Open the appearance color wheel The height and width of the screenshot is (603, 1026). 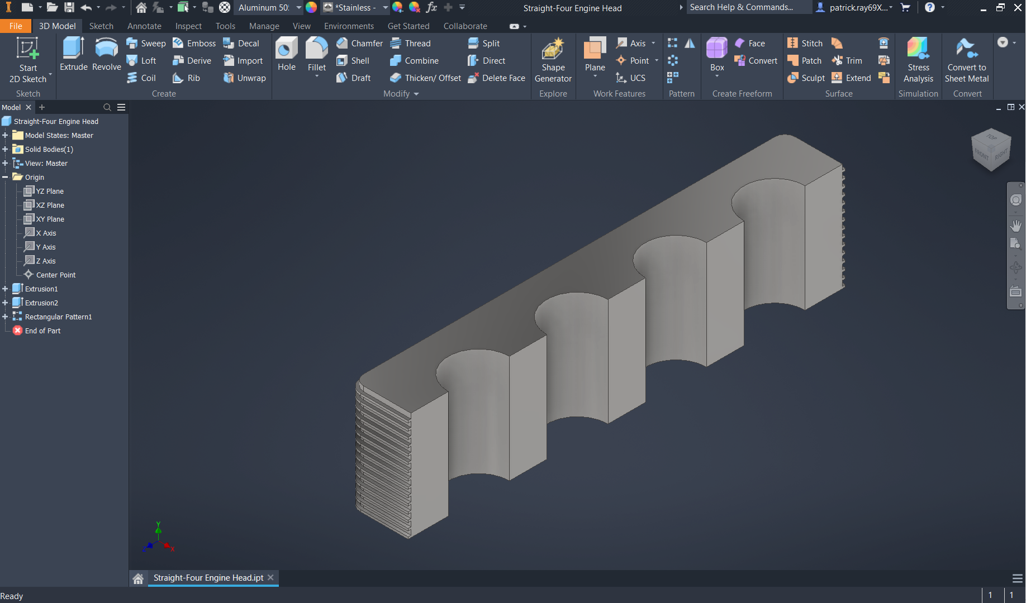pos(311,8)
